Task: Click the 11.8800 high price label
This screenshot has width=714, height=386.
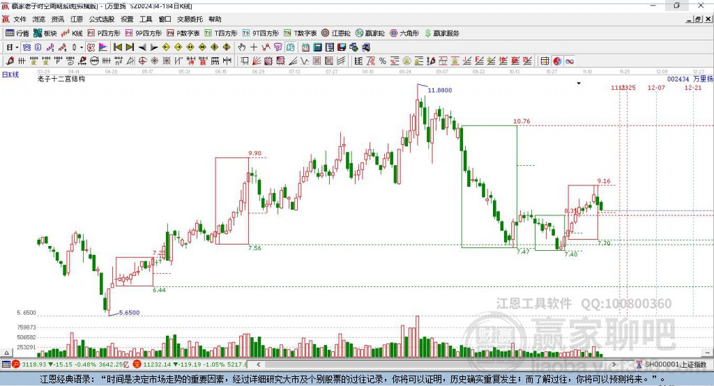Action: (440, 90)
